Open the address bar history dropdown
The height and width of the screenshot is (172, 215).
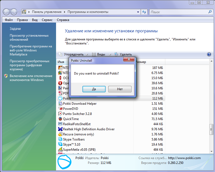tap(138, 12)
